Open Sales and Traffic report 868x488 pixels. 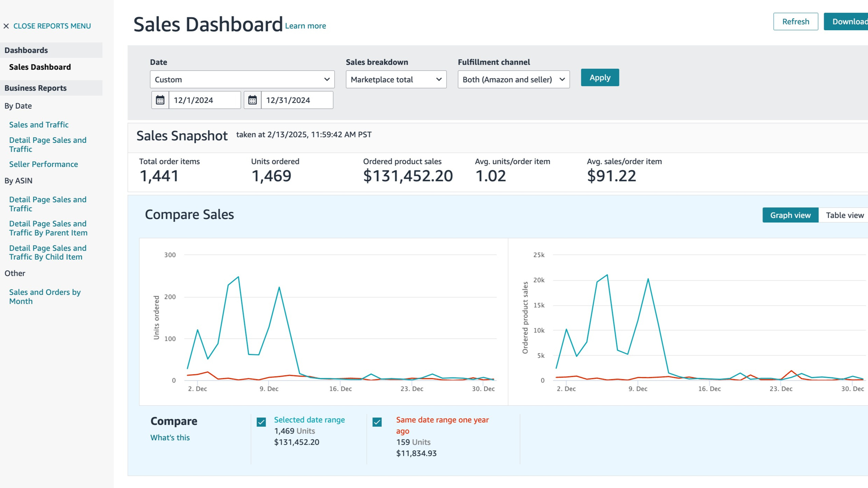[39, 125]
